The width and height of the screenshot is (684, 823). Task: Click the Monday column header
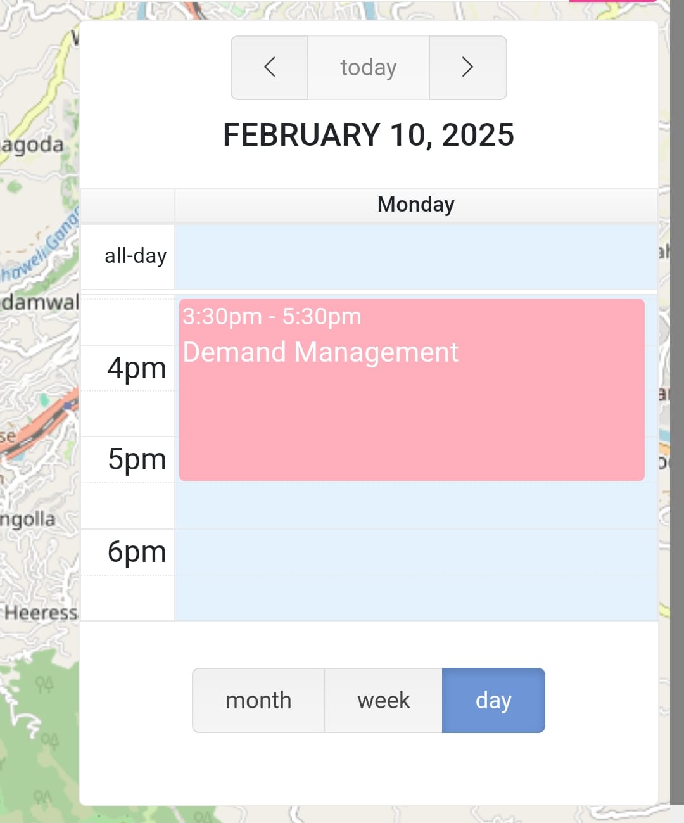coord(415,205)
